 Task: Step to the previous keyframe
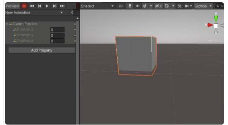pos(40,6)
